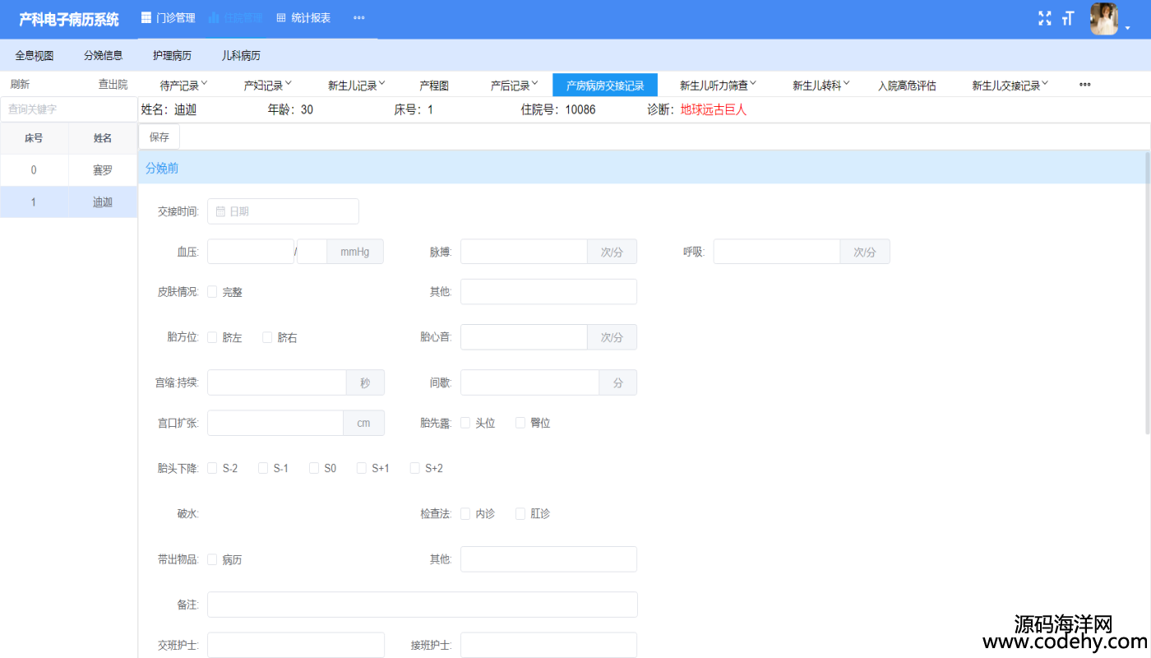Open the top navigation more dots

pyautogui.click(x=359, y=17)
